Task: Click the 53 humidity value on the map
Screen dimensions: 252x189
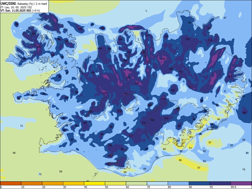Action: coord(191,137)
